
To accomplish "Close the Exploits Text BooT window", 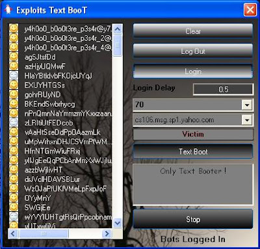I will click(x=250, y=10).
